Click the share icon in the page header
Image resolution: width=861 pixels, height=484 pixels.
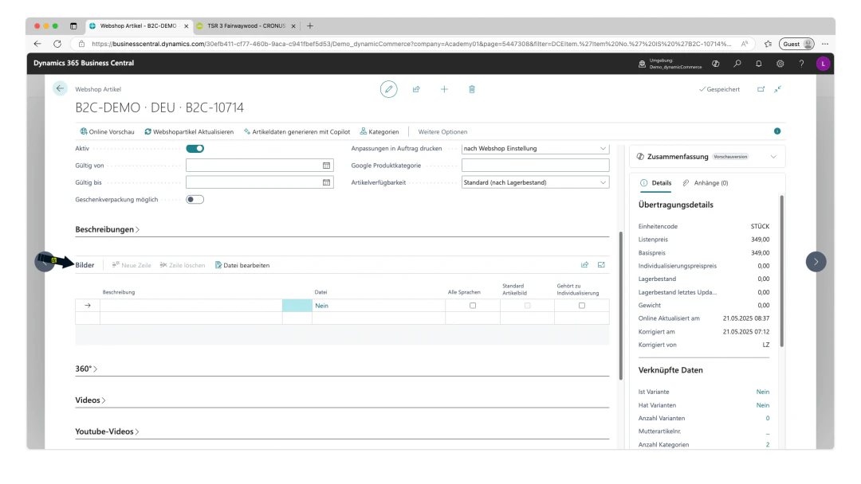pyautogui.click(x=416, y=89)
